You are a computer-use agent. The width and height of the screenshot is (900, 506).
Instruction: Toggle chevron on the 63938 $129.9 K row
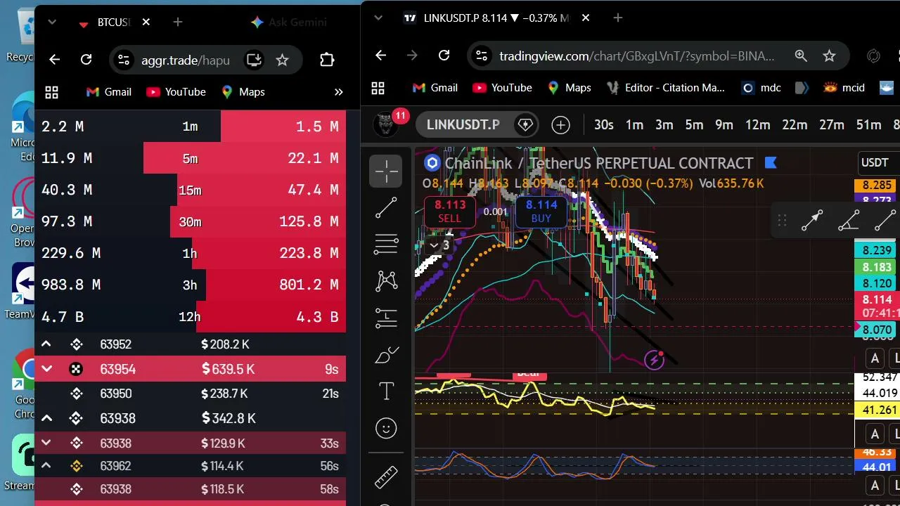pyautogui.click(x=46, y=443)
